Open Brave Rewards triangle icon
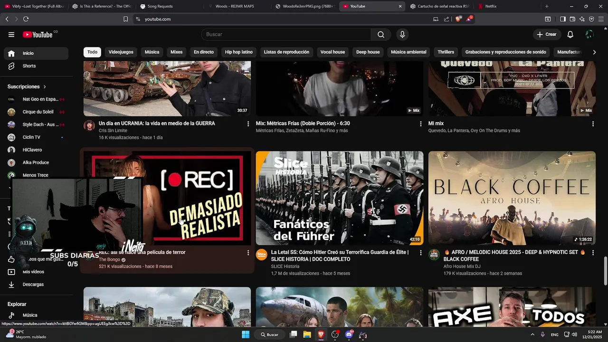The height and width of the screenshot is (342, 608). pyautogui.click(x=469, y=19)
